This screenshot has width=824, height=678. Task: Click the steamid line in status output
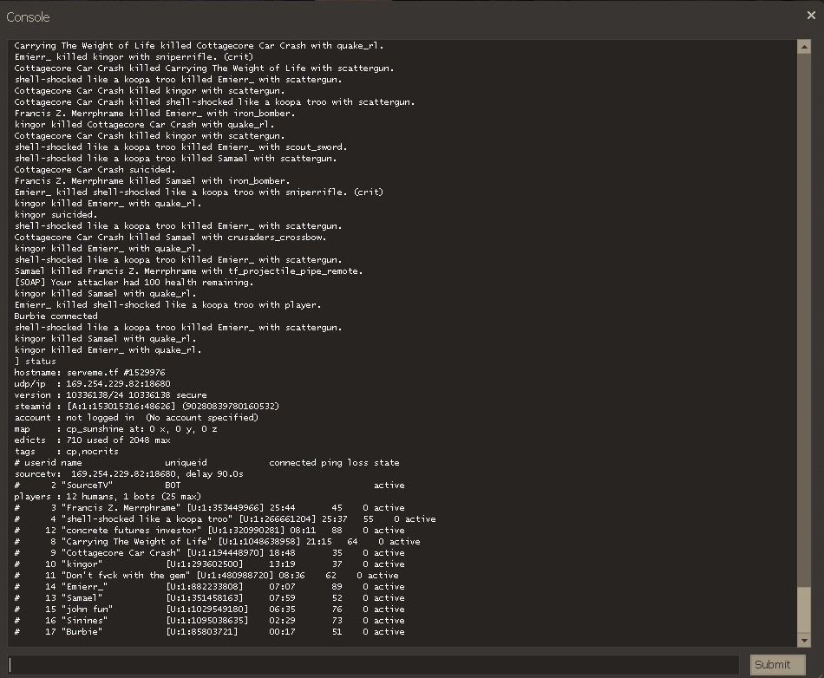click(147, 407)
